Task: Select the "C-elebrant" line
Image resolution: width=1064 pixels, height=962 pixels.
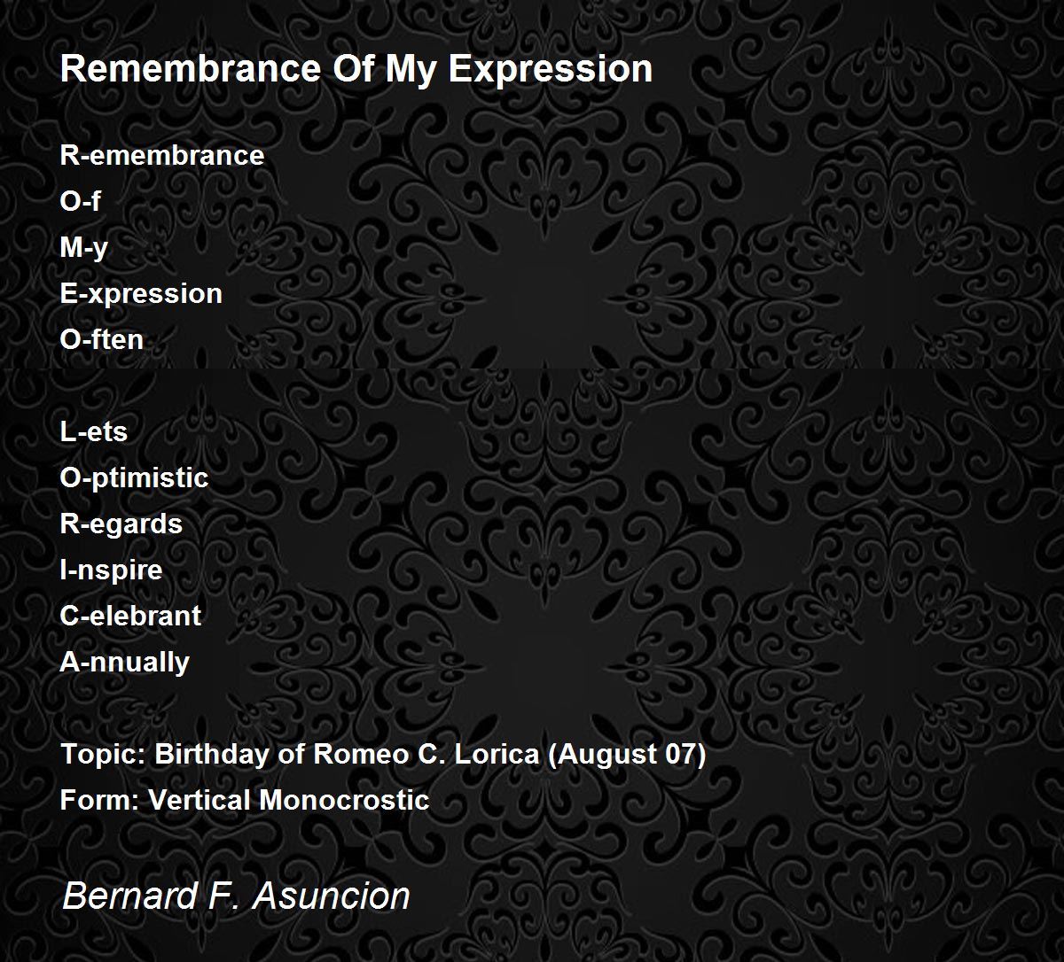Action: [x=130, y=616]
